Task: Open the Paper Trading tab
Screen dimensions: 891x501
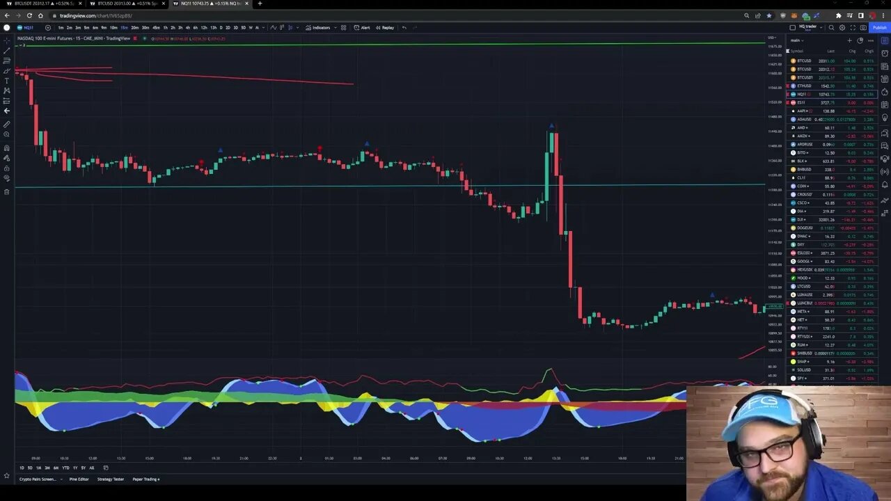Action: pos(146,479)
